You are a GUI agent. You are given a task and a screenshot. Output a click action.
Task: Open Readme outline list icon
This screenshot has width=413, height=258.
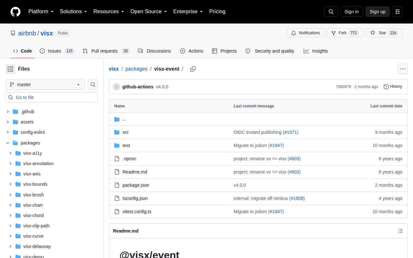point(400,231)
